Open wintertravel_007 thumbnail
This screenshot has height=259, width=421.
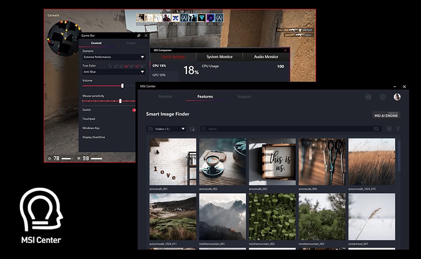371,217
